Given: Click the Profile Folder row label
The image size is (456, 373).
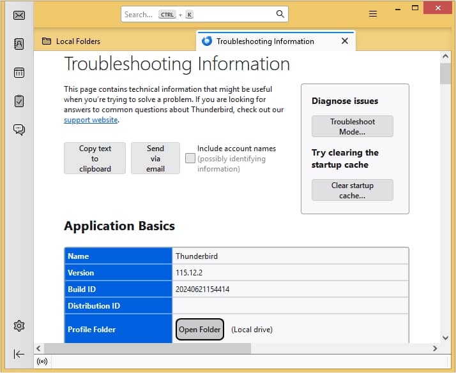Looking at the screenshot, I should (91, 330).
